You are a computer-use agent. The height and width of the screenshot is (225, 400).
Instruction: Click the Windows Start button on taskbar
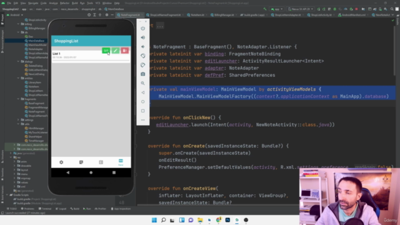point(154,220)
